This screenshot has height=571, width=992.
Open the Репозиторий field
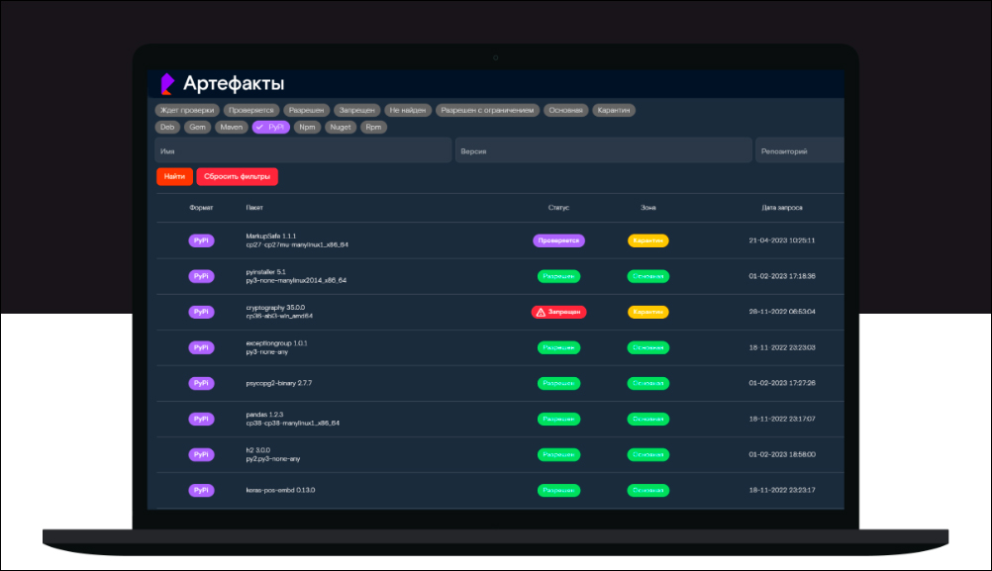click(798, 151)
